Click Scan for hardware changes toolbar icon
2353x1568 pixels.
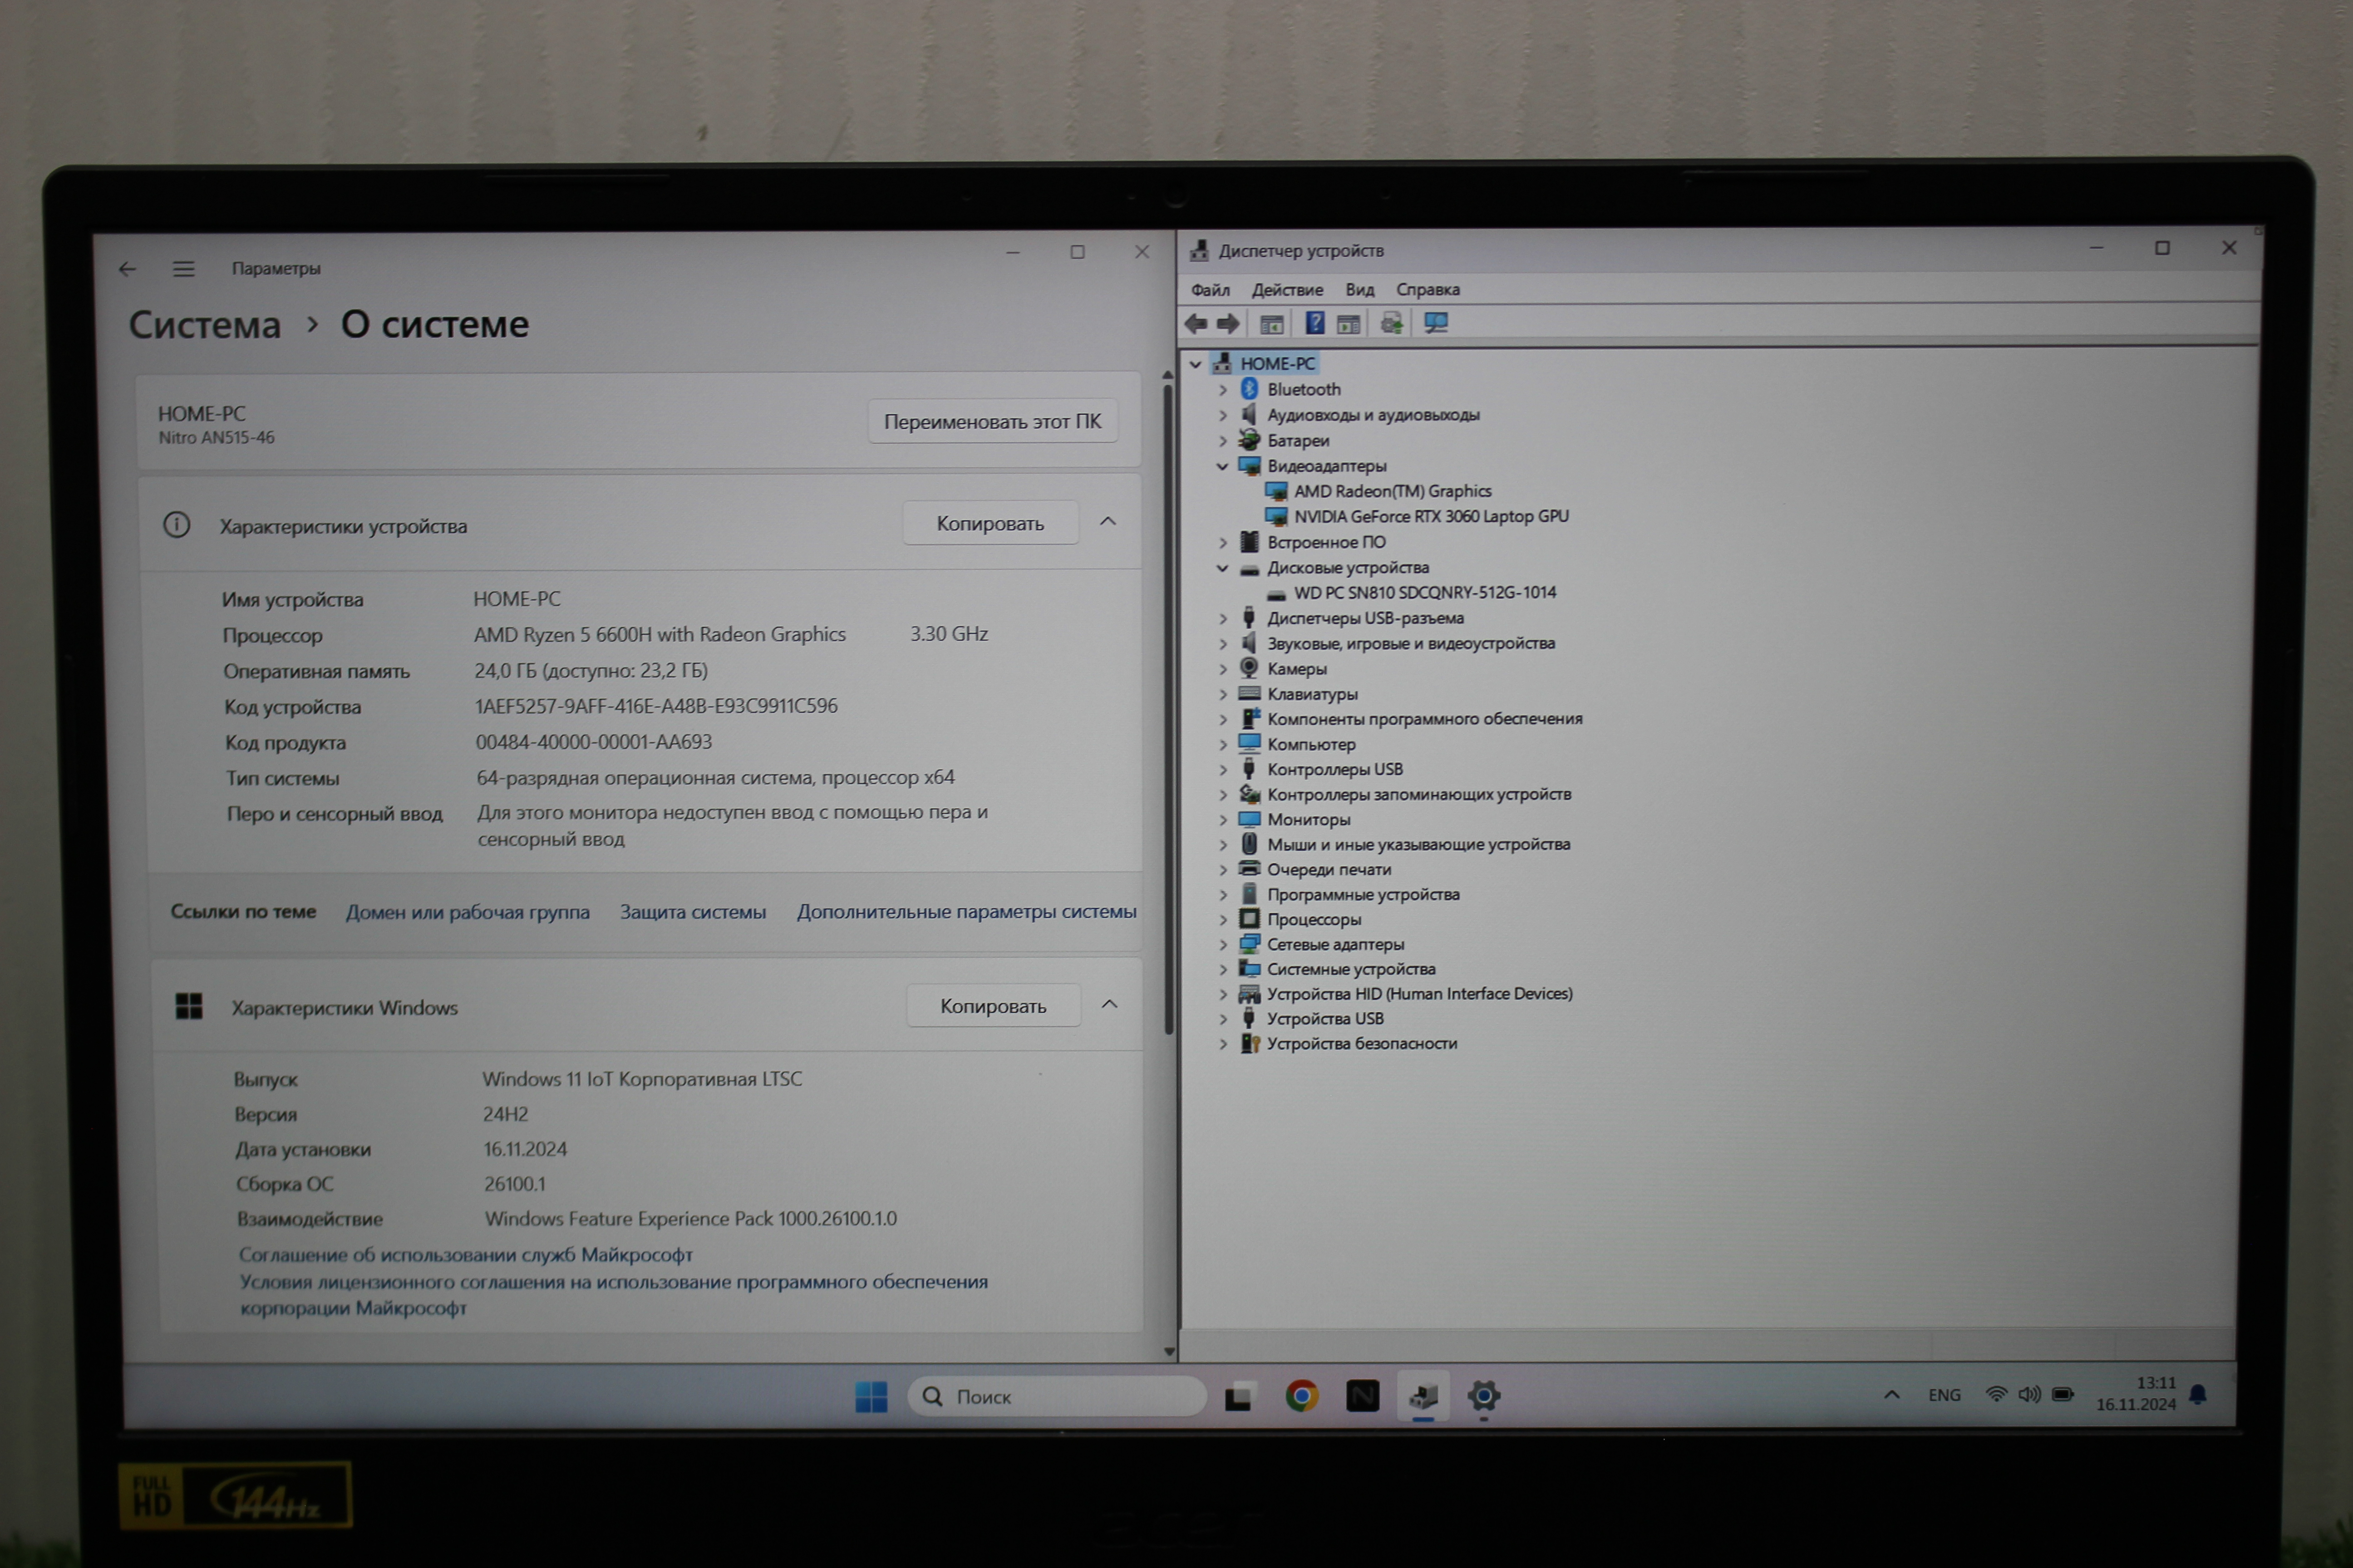(x=1436, y=323)
